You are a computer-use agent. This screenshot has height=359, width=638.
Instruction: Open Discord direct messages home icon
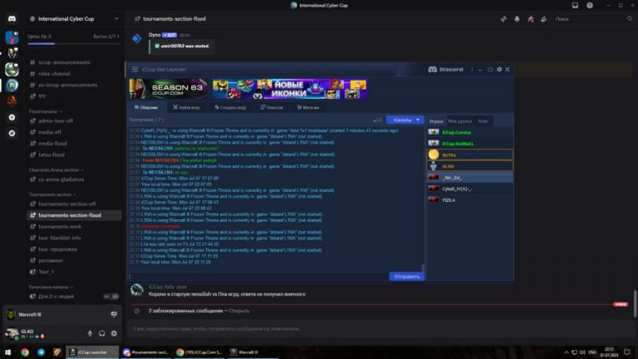pyautogui.click(x=12, y=19)
